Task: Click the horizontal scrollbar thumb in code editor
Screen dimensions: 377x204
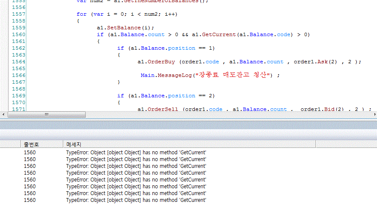Action: point(47,115)
